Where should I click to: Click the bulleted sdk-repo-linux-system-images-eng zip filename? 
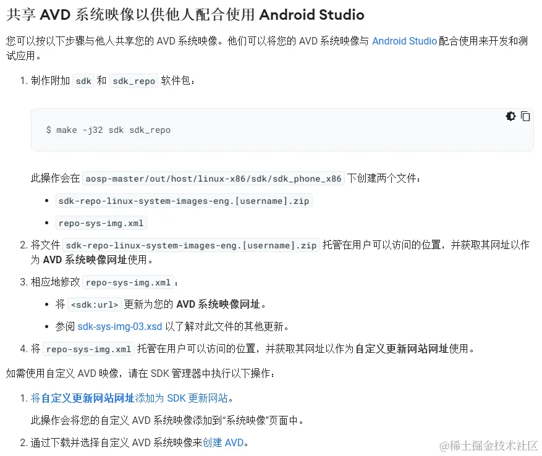184,201
